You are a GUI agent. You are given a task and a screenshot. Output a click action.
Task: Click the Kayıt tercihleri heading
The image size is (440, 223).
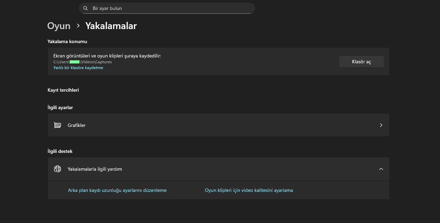tap(63, 90)
